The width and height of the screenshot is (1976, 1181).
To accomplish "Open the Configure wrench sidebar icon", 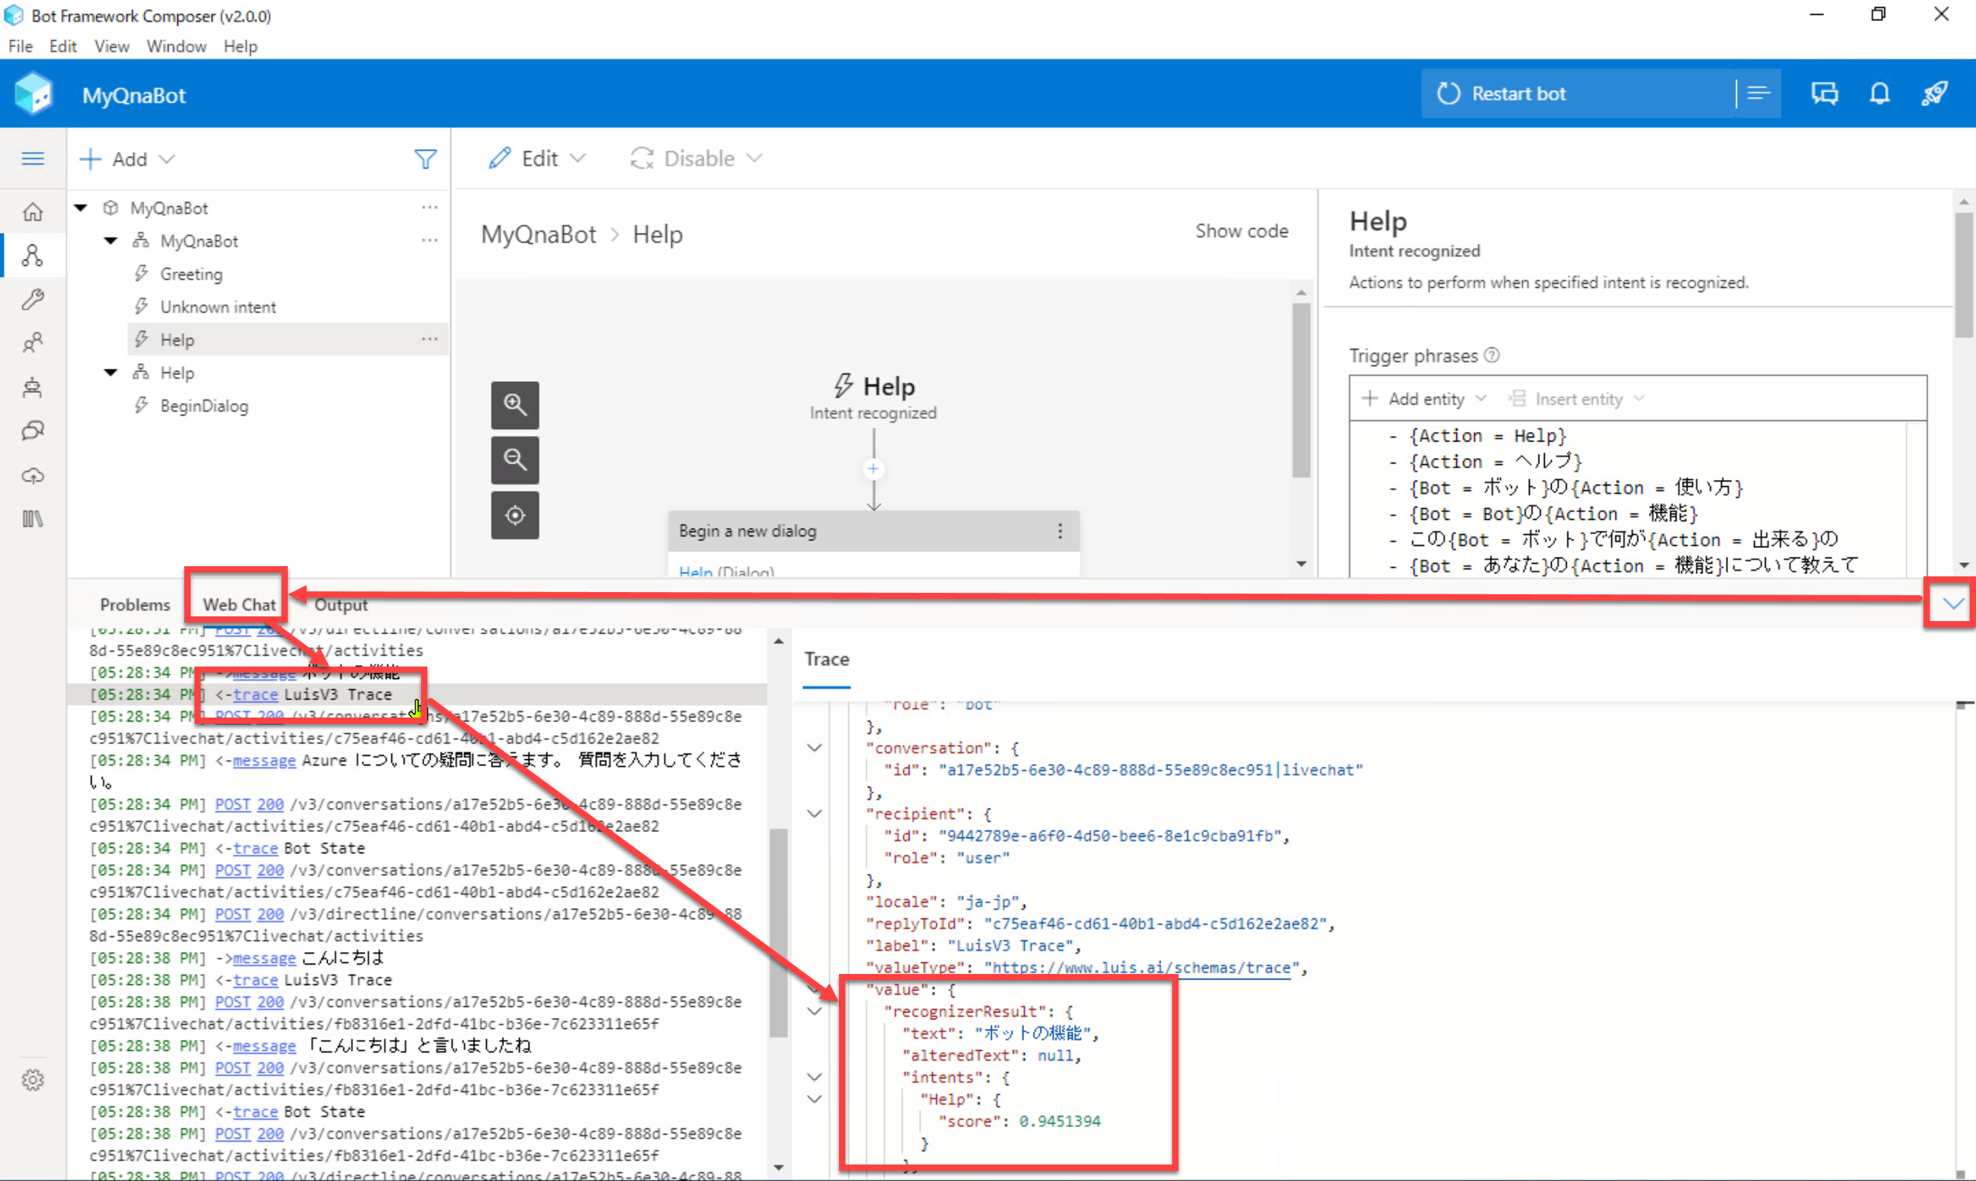I will pyautogui.click(x=33, y=300).
